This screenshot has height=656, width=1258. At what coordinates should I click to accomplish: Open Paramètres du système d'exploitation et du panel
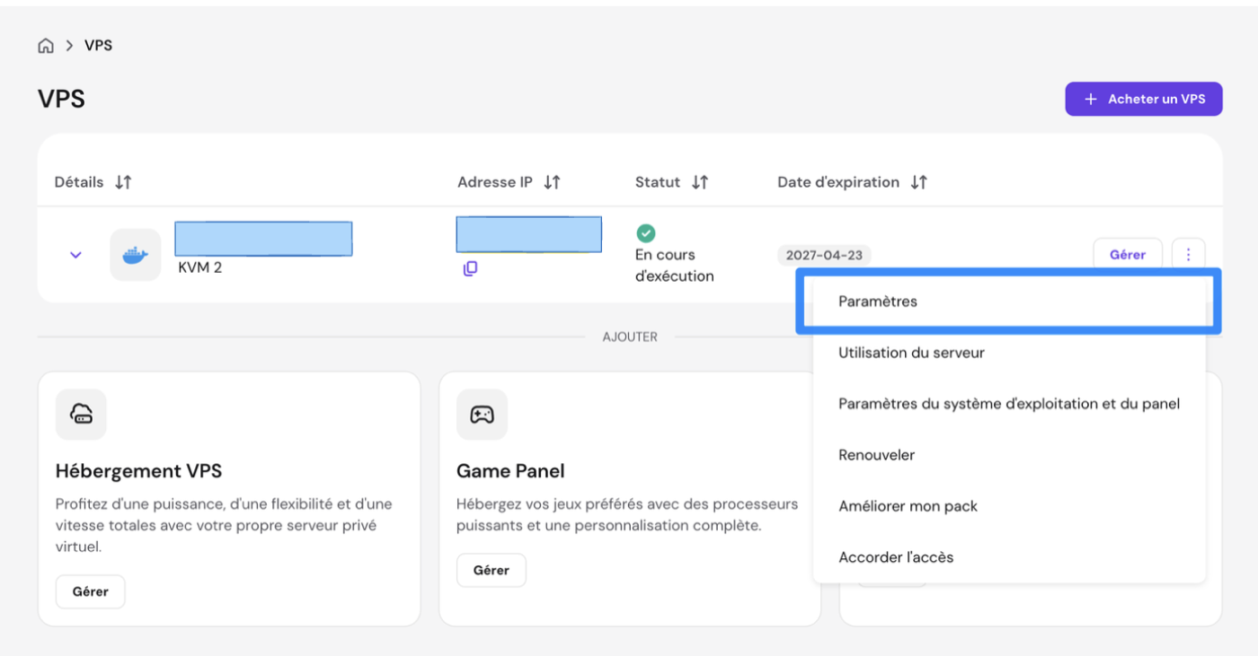point(1009,404)
